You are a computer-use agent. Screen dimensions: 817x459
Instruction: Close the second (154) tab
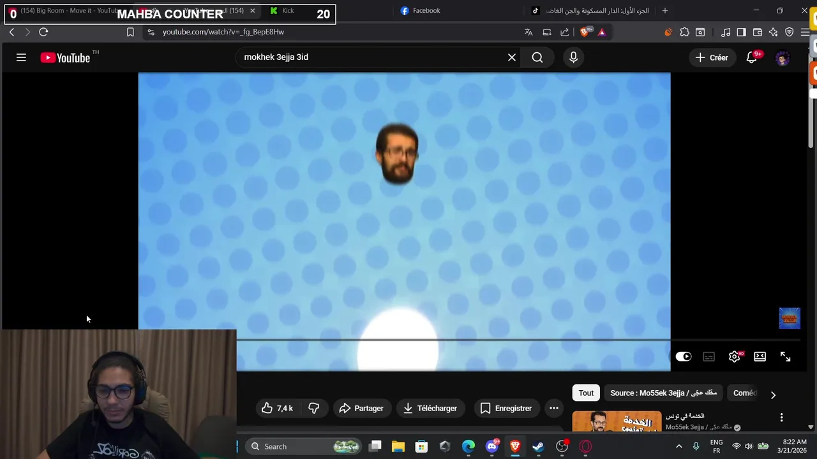(252, 10)
